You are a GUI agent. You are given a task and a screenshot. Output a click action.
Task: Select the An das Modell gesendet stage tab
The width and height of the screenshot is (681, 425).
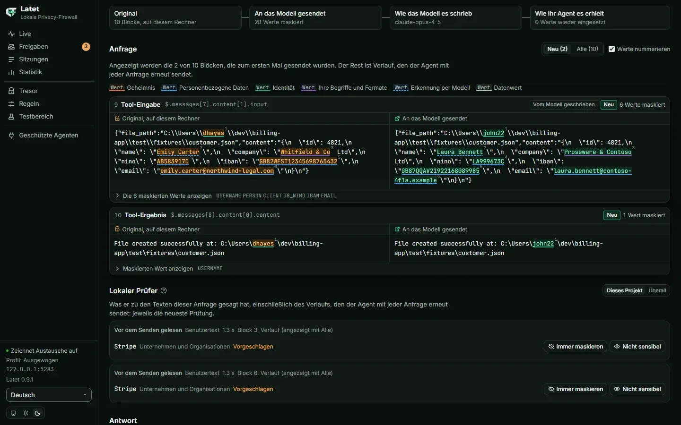pos(315,18)
